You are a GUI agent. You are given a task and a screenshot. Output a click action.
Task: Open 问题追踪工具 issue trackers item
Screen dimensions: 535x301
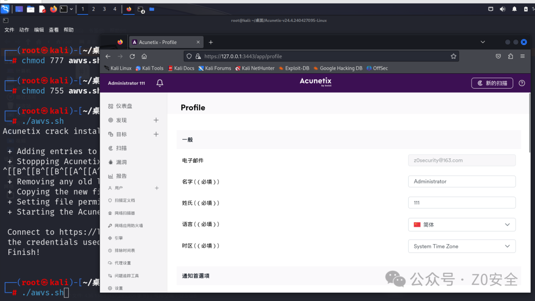point(123,275)
